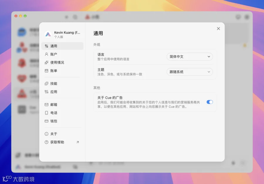Open the 钱包 wallet section
Viewport: 264px width, 184px height.
pos(62,121)
